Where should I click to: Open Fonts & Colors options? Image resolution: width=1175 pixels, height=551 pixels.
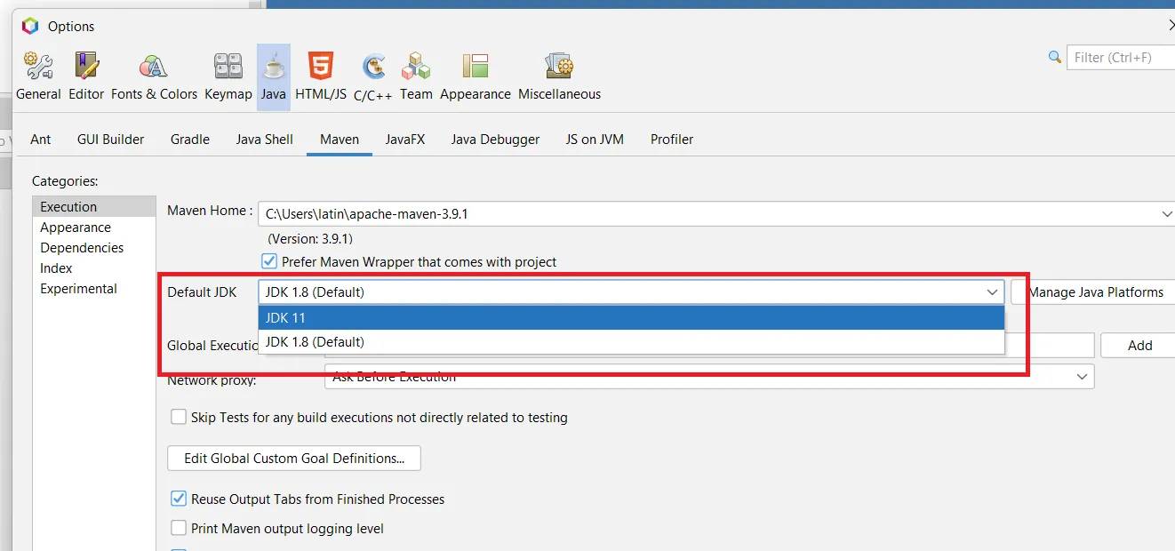point(154,76)
